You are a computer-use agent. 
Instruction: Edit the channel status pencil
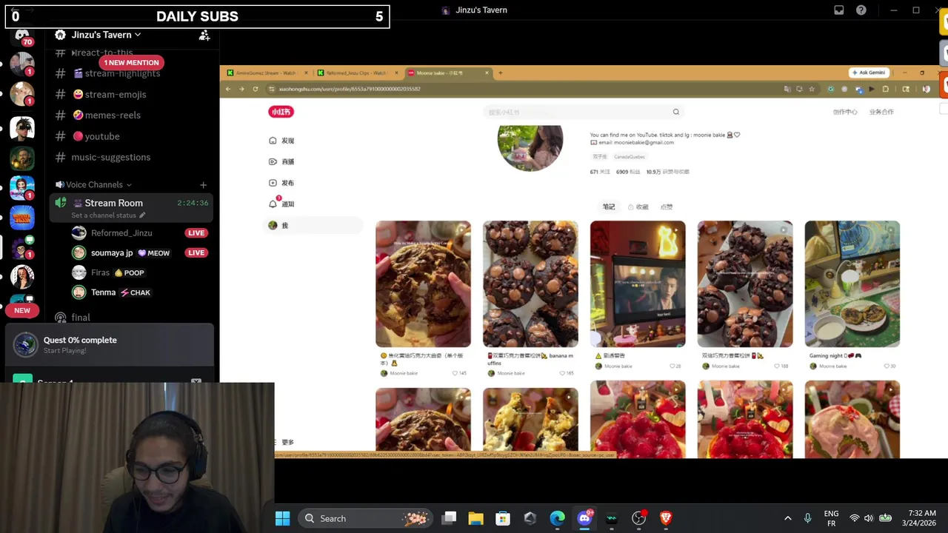(142, 215)
